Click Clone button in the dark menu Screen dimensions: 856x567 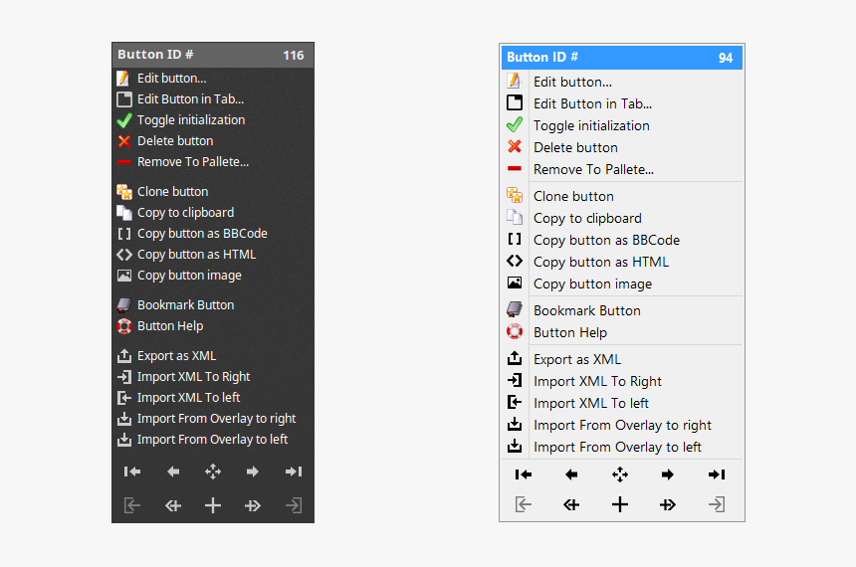[213, 192]
